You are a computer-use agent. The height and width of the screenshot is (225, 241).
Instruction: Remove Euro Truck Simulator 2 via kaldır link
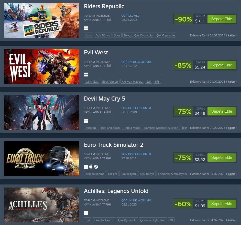231,174
